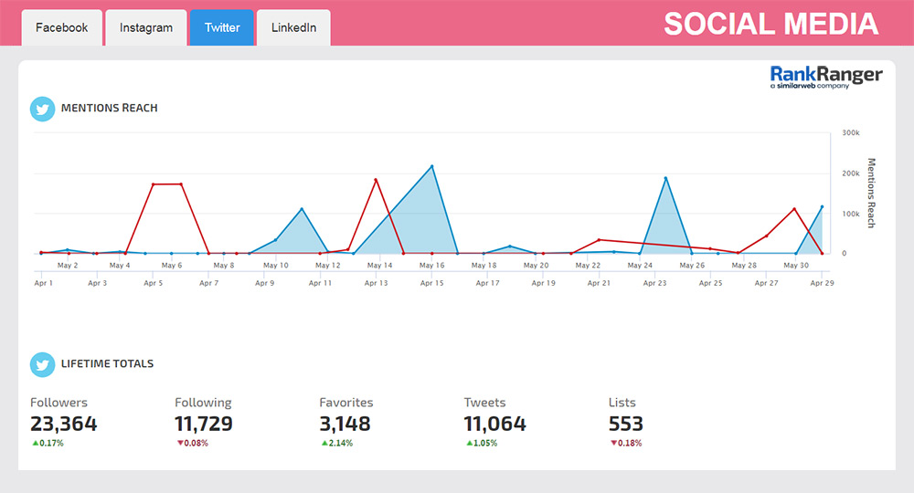Click the Tweets total 11,064
This screenshot has height=493, width=914.
pyautogui.click(x=494, y=424)
